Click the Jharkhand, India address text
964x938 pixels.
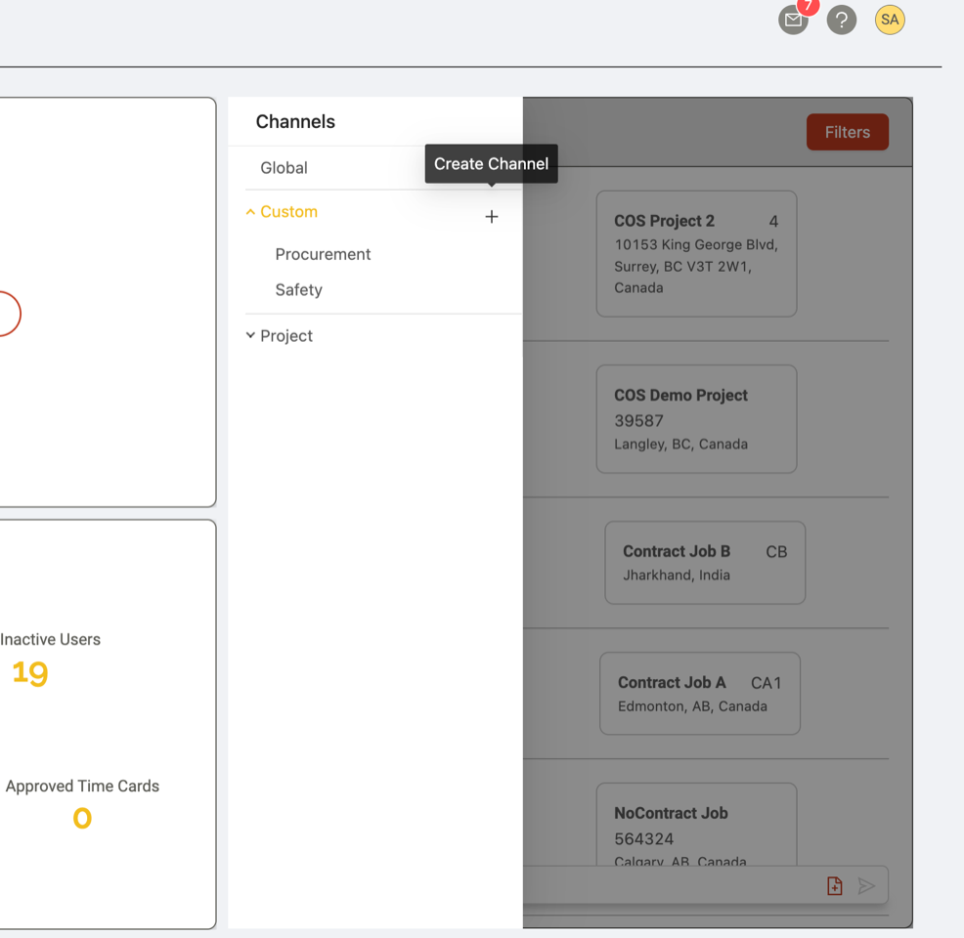coord(677,576)
